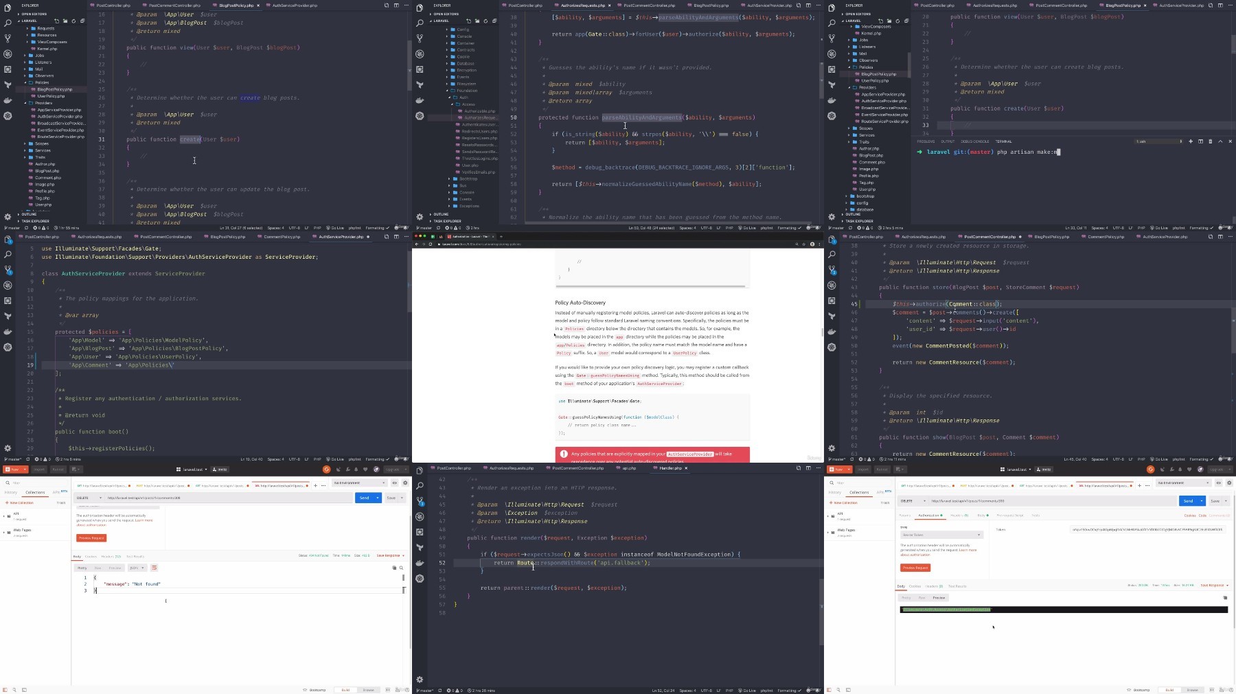Toggle word wrap icon beside JSON in Postman response
This screenshot has height=694, width=1236.
(x=154, y=568)
